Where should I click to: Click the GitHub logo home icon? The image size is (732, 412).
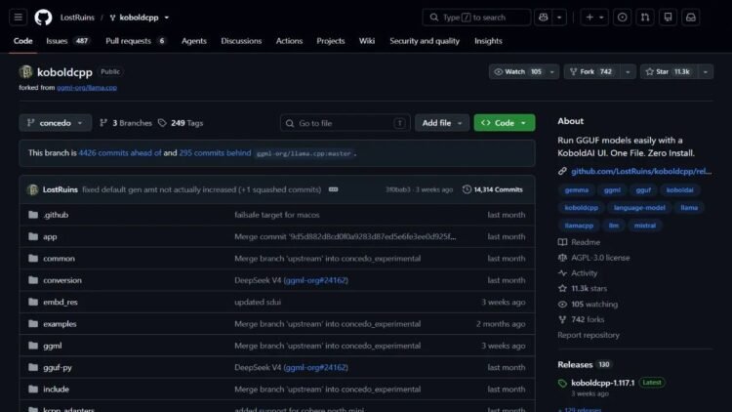click(43, 18)
